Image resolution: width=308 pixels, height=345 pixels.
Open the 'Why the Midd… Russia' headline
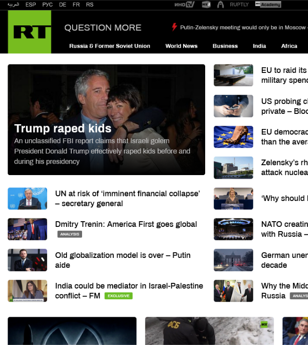click(284, 291)
